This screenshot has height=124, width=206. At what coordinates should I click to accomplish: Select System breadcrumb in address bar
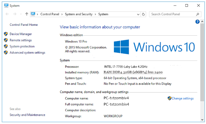pos(103,14)
